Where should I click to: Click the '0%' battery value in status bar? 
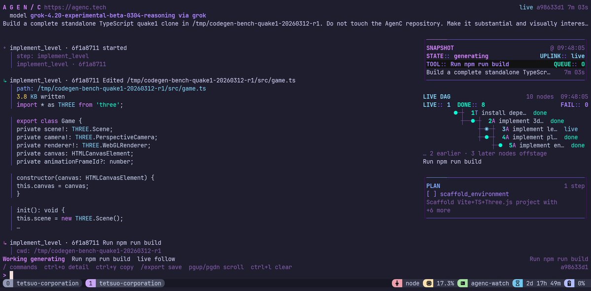(581, 284)
